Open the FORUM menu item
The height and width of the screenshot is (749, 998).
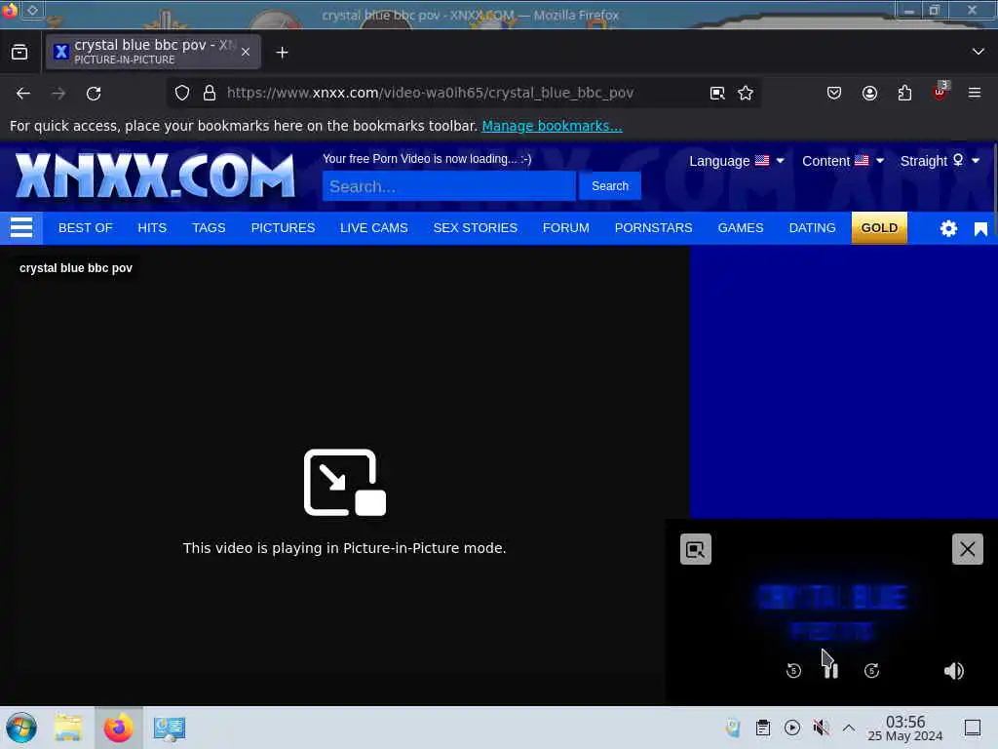coord(566,228)
